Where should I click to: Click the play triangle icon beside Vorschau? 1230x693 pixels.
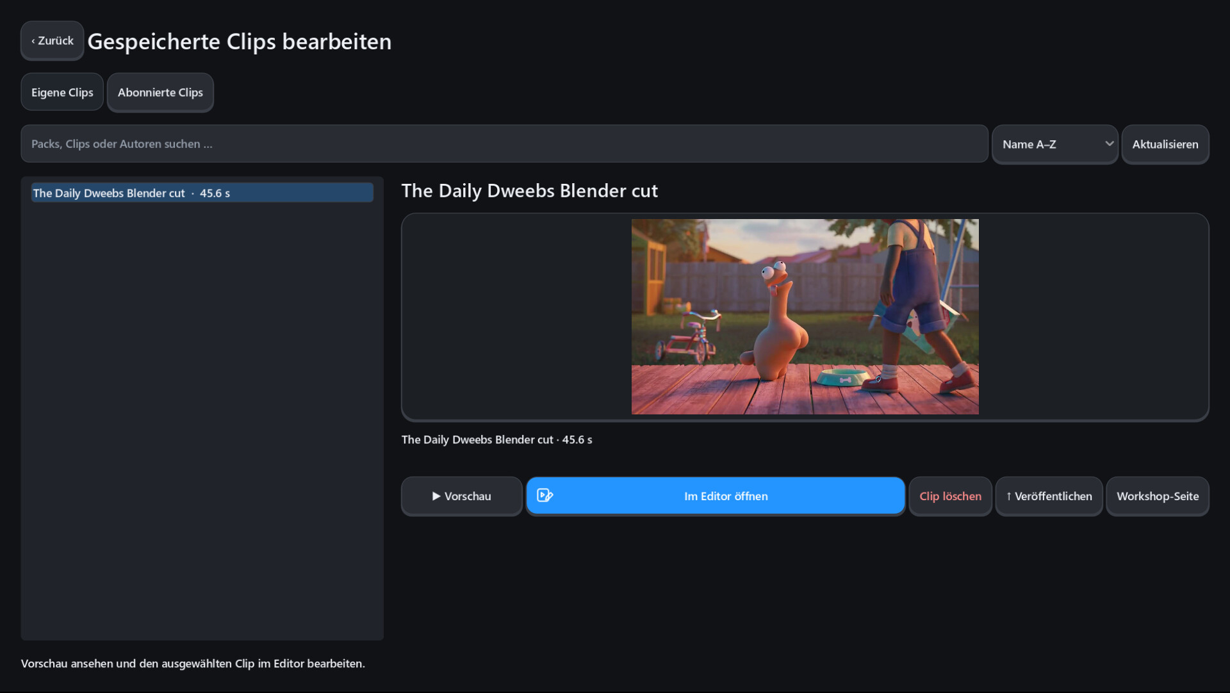pyautogui.click(x=436, y=496)
